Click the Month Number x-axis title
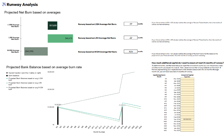The height and width of the screenshot is (133, 224). pyautogui.click(x=99, y=132)
